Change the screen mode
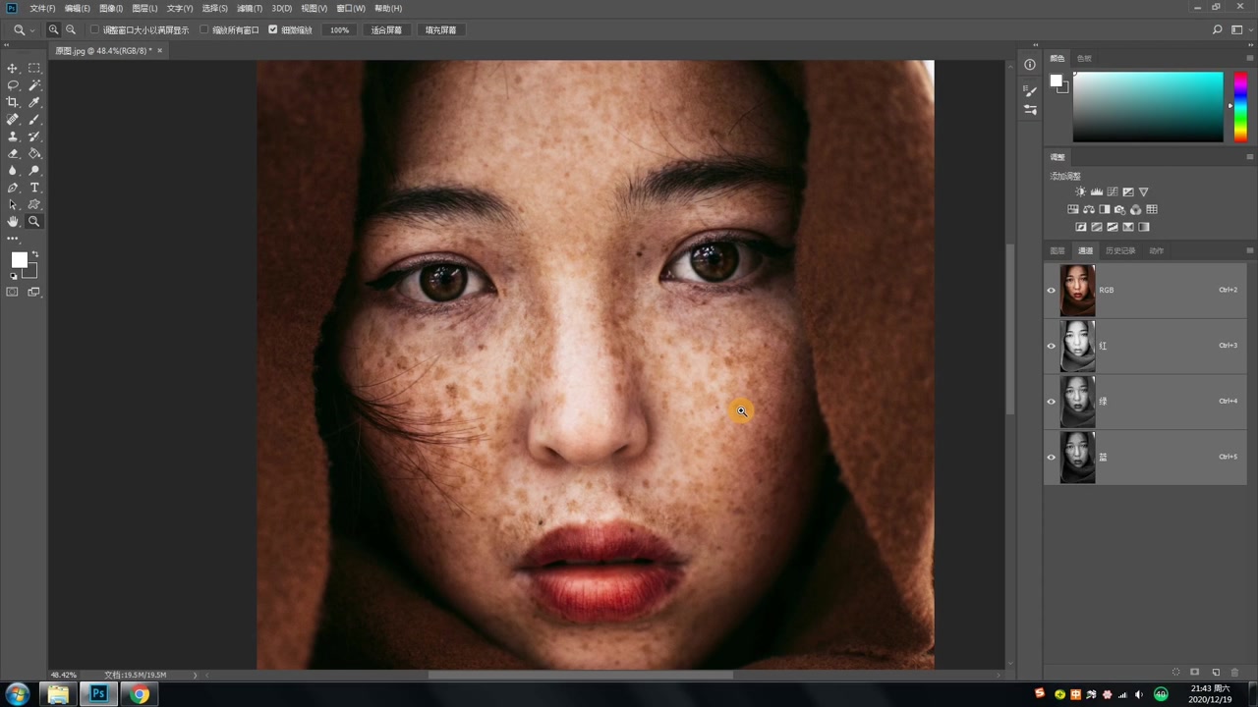The image size is (1258, 707). 34,292
